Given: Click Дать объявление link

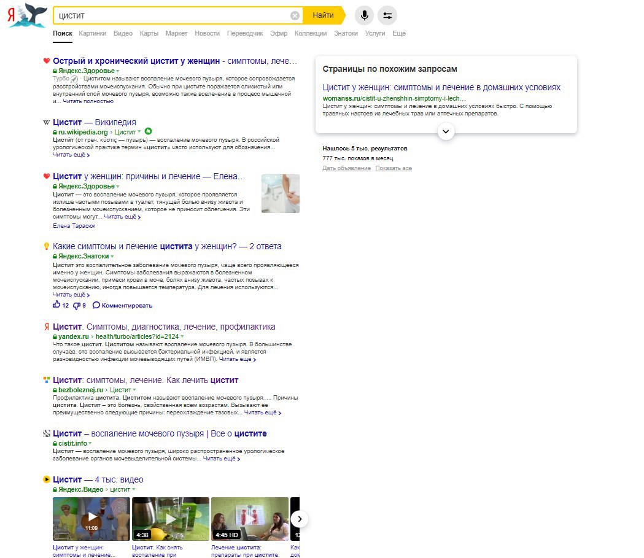Looking at the screenshot, I should 347,168.
